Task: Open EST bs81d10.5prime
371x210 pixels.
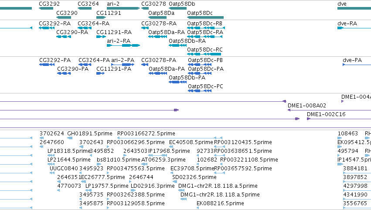Action: pyautogui.click(x=99, y=164)
